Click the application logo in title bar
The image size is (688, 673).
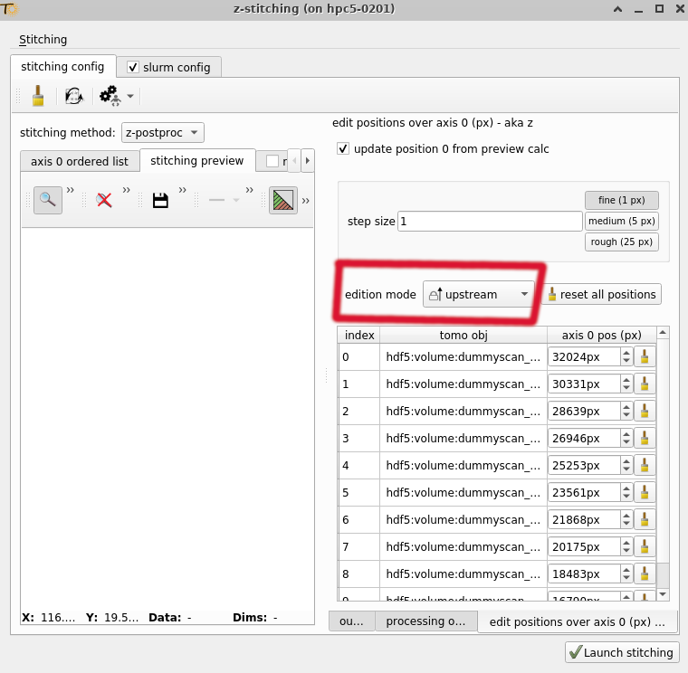[9, 9]
